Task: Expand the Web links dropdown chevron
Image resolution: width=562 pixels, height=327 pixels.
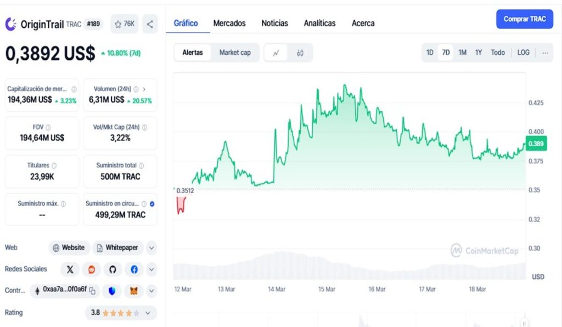Action: (x=151, y=248)
